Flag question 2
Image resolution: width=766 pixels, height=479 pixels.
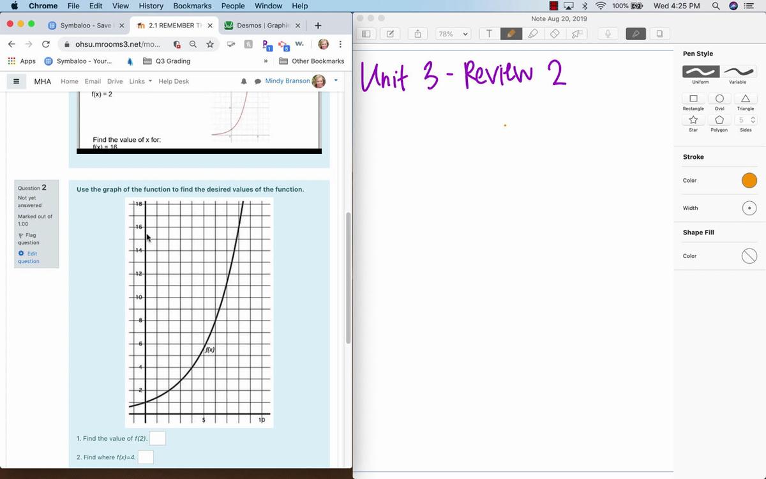tap(28, 239)
